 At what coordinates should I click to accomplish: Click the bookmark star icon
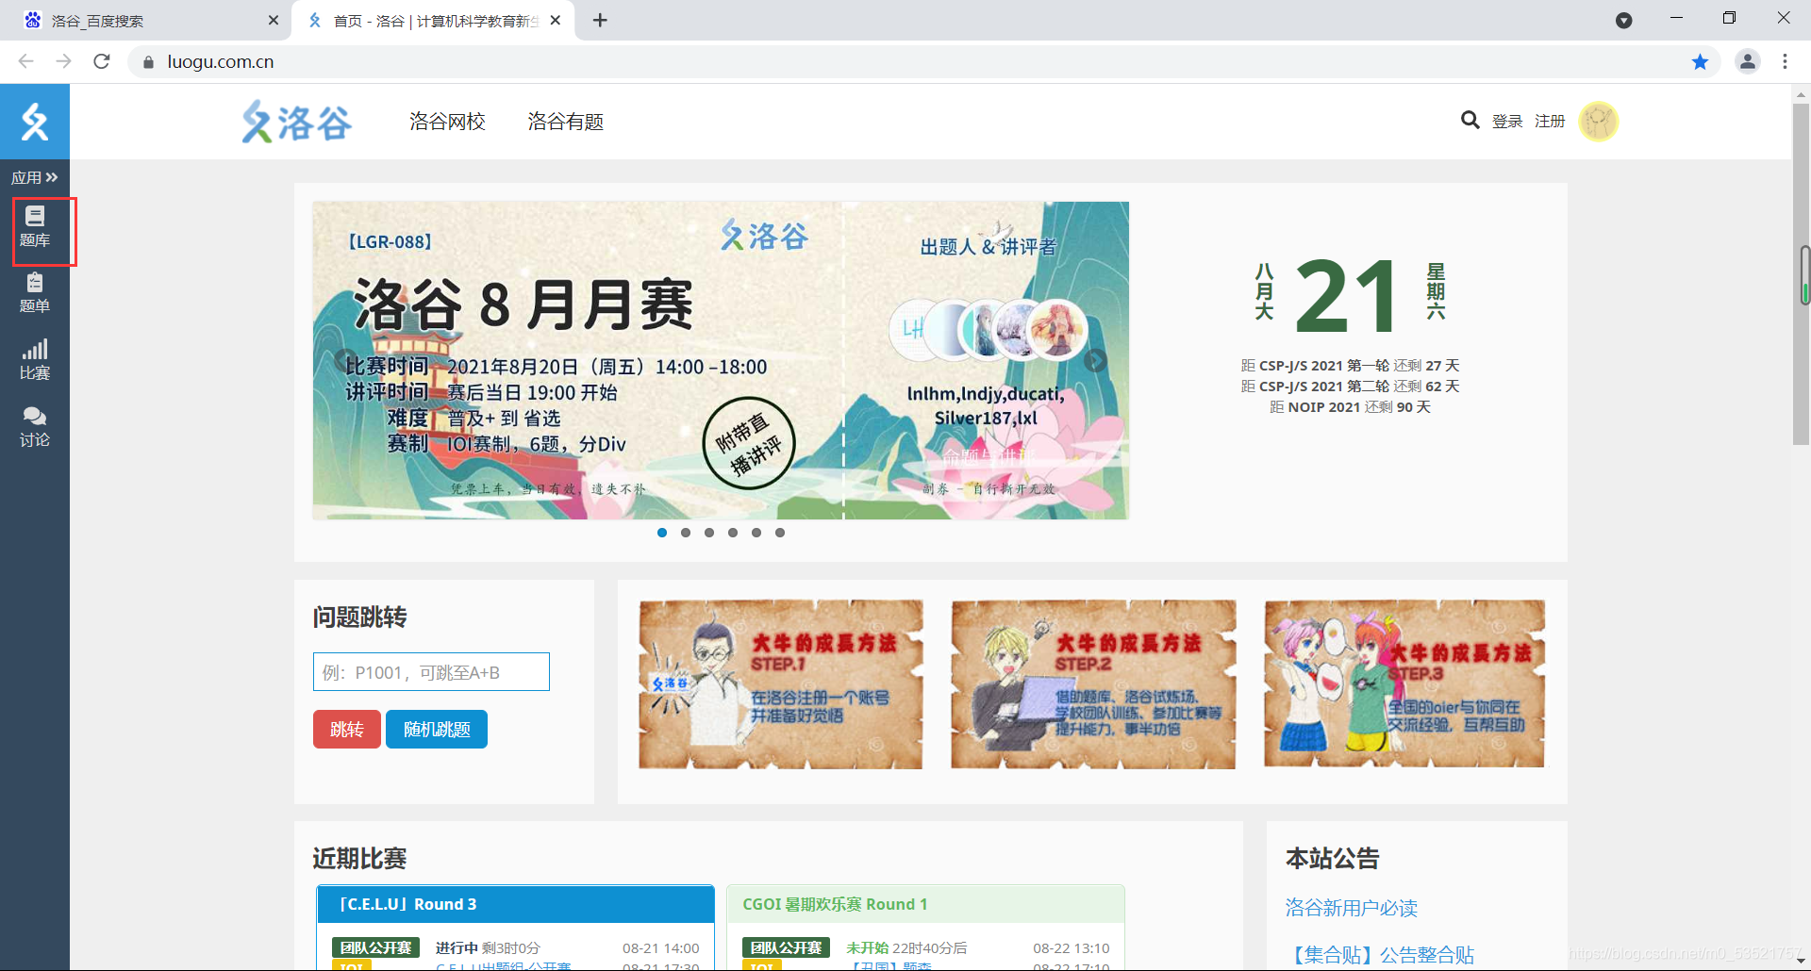click(x=1700, y=61)
